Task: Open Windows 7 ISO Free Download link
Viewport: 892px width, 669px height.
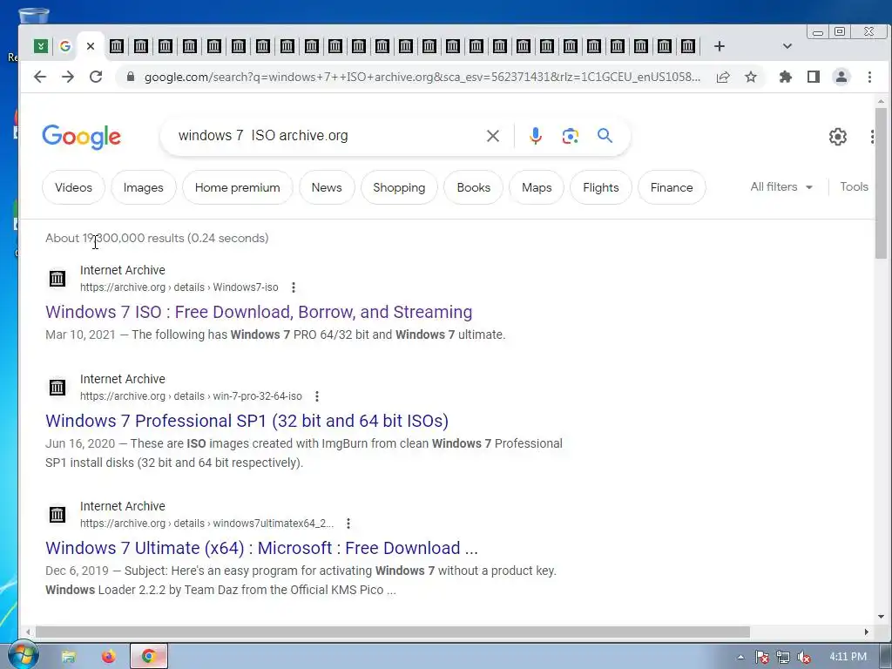Action: [x=259, y=312]
